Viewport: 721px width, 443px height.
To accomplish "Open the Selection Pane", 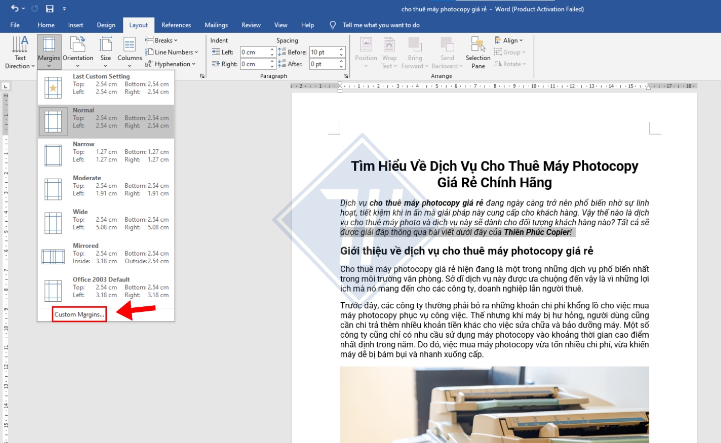I will (x=477, y=51).
